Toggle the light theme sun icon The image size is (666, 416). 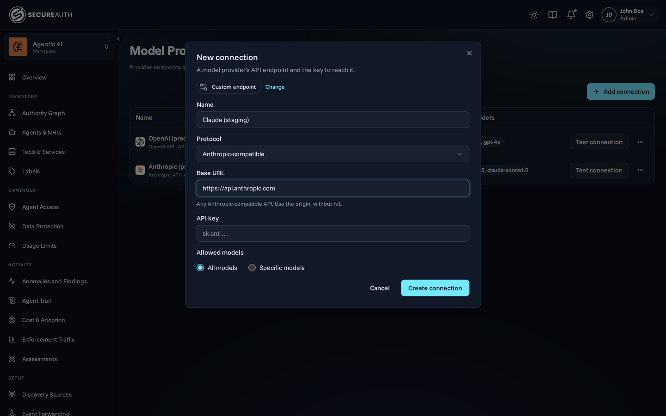pyautogui.click(x=534, y=15)
